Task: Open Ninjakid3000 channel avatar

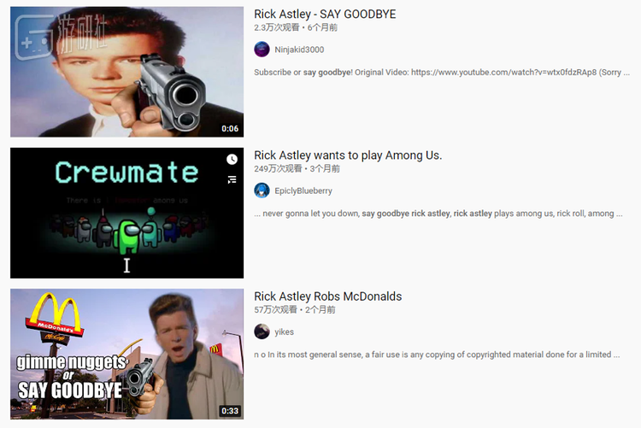Action: [x=262, y=50]
